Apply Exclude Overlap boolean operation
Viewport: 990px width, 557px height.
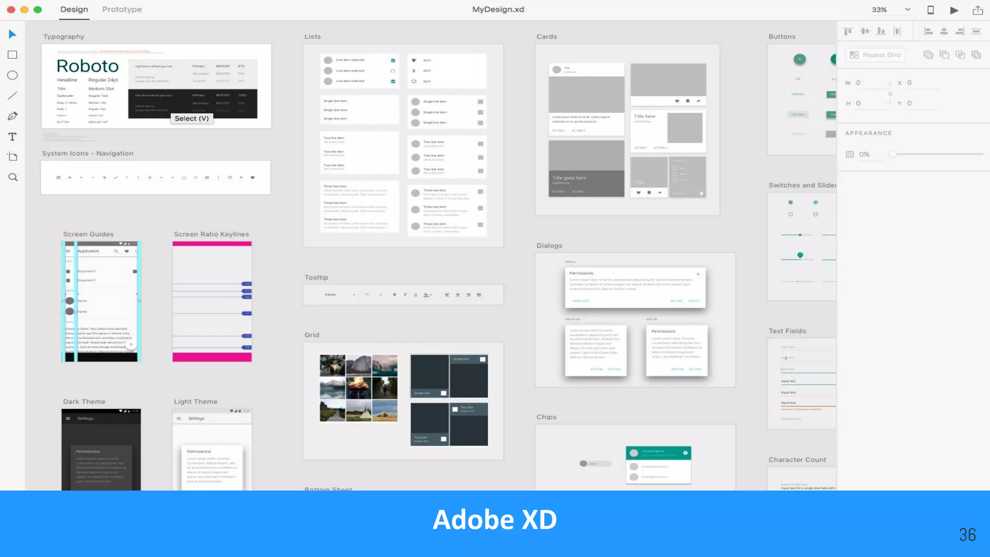point(976,55)
